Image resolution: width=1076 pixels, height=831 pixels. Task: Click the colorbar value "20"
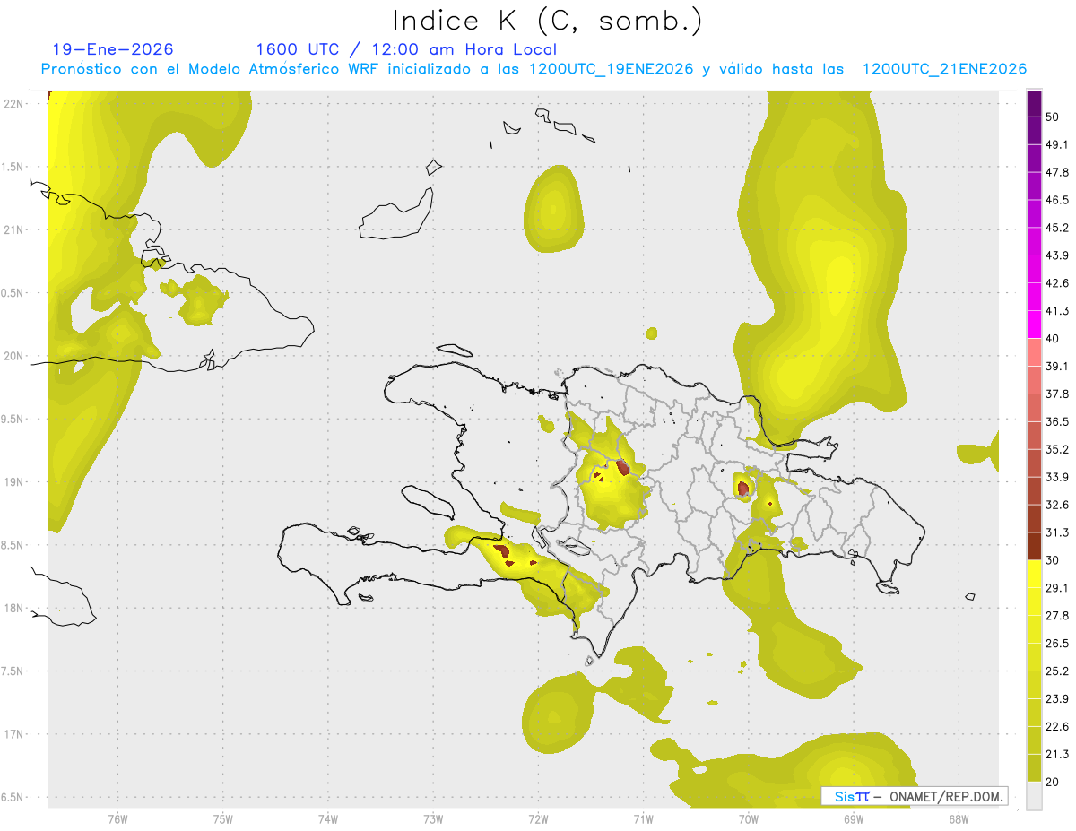click(x=1053, y=782)
